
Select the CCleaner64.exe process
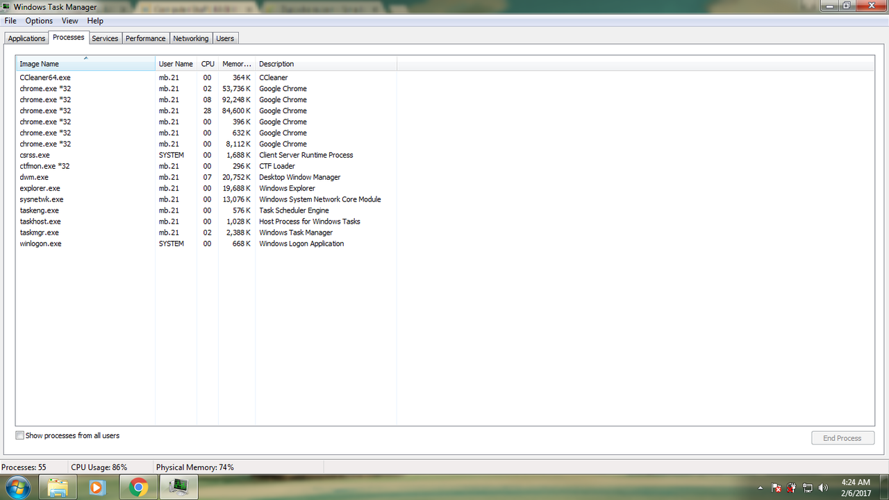point(206,78)
